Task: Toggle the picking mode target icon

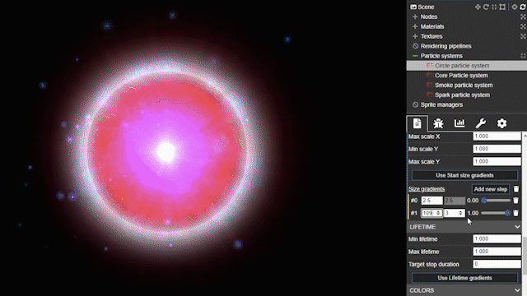Action: coord(514,7)
